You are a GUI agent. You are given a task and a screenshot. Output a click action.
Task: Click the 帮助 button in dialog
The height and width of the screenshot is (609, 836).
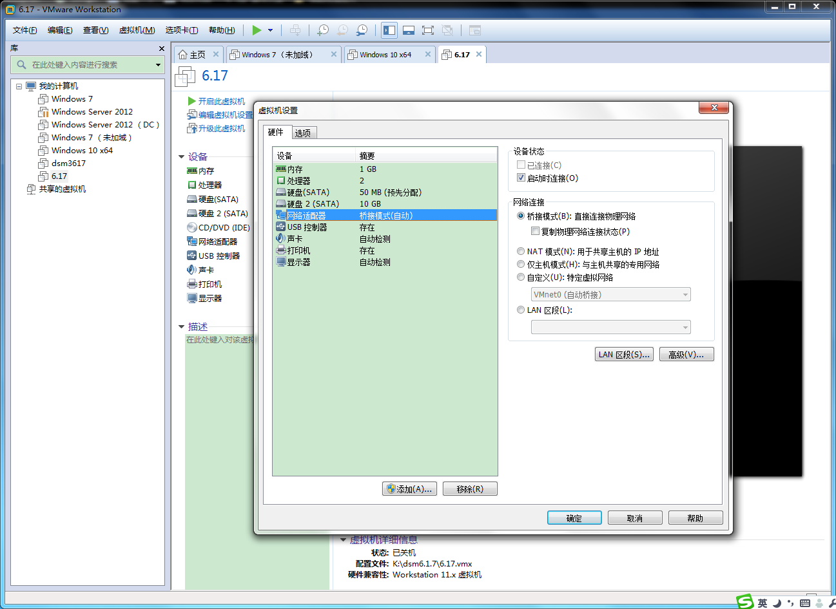point(695,518)
